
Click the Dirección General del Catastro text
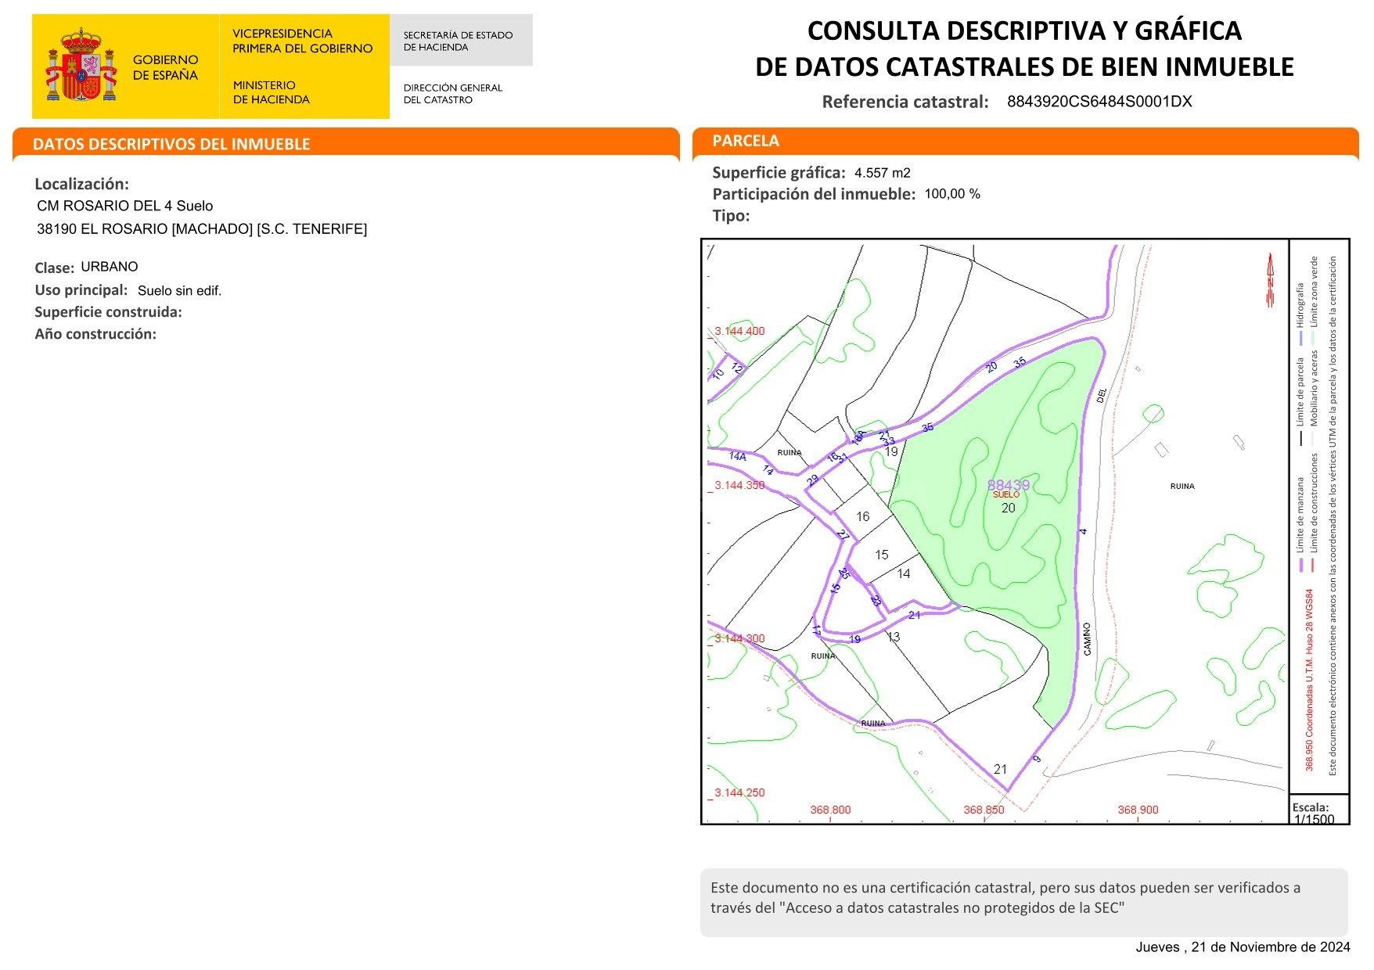point(453,94)
